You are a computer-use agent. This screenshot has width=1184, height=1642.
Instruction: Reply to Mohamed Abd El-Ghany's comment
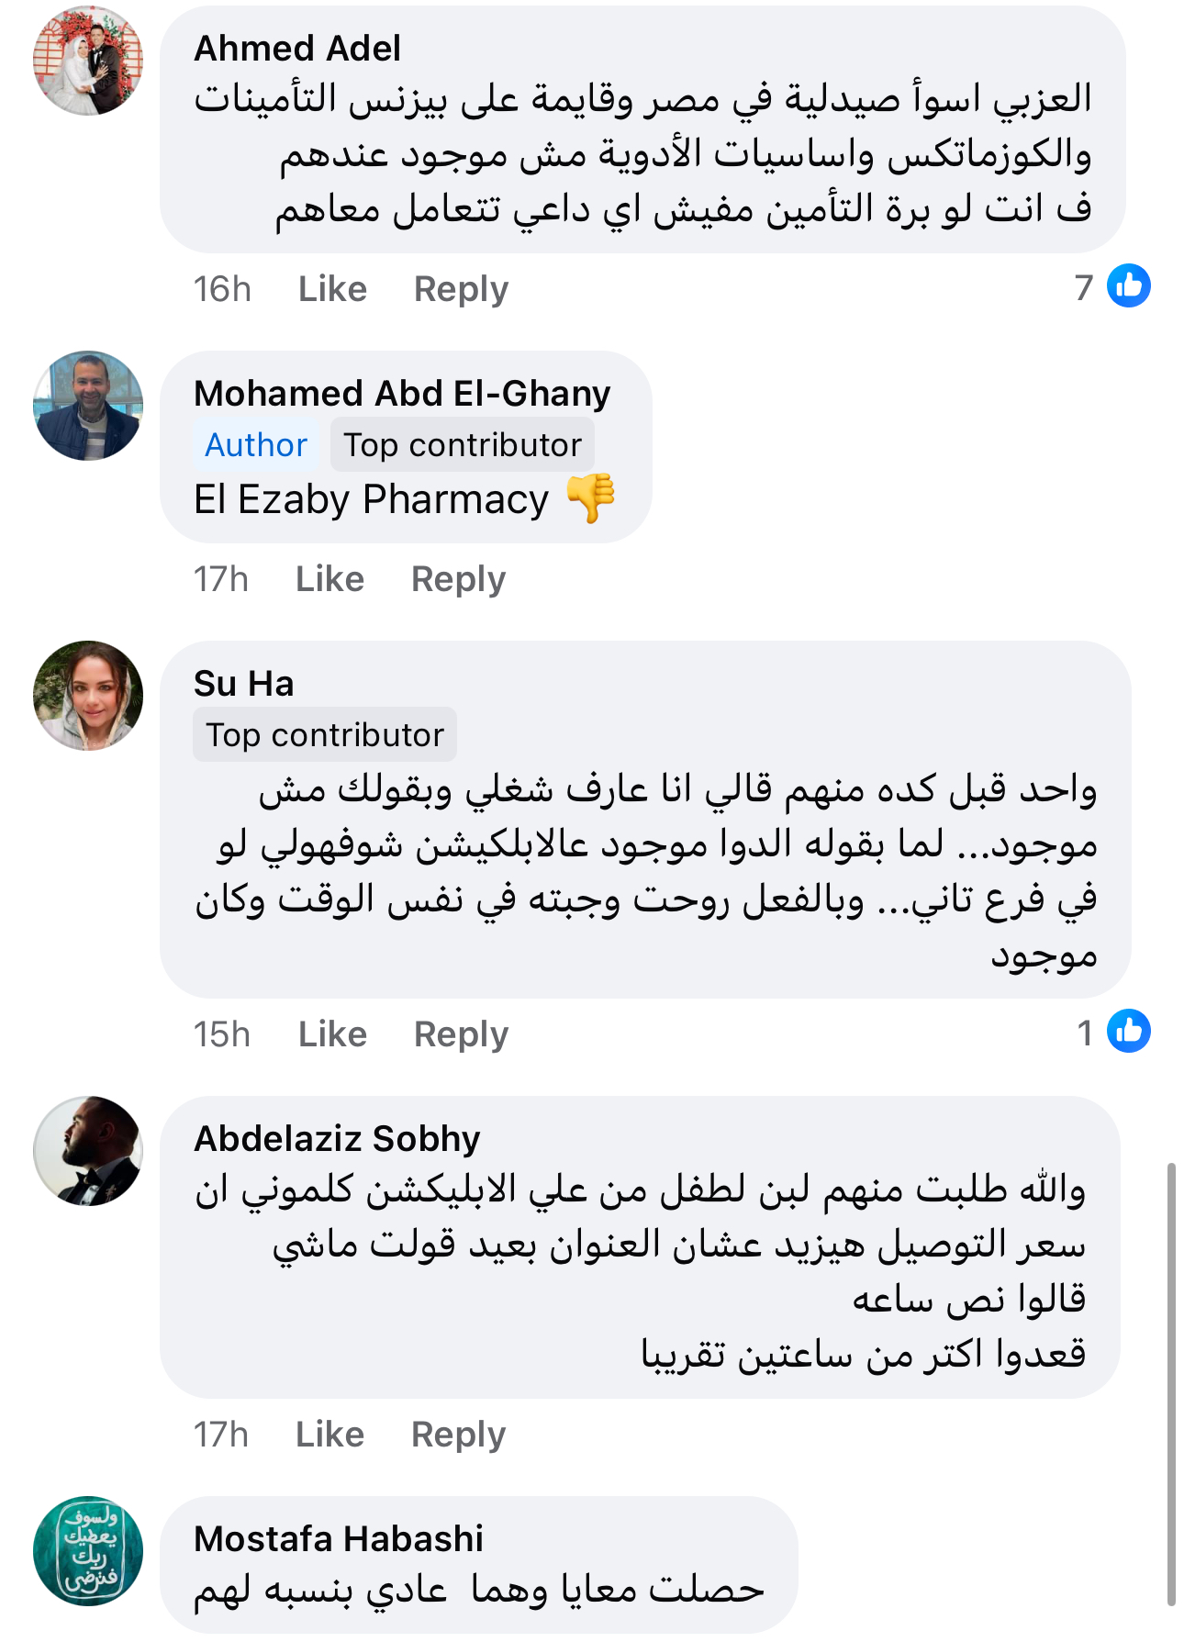click(x=458, y=579)
